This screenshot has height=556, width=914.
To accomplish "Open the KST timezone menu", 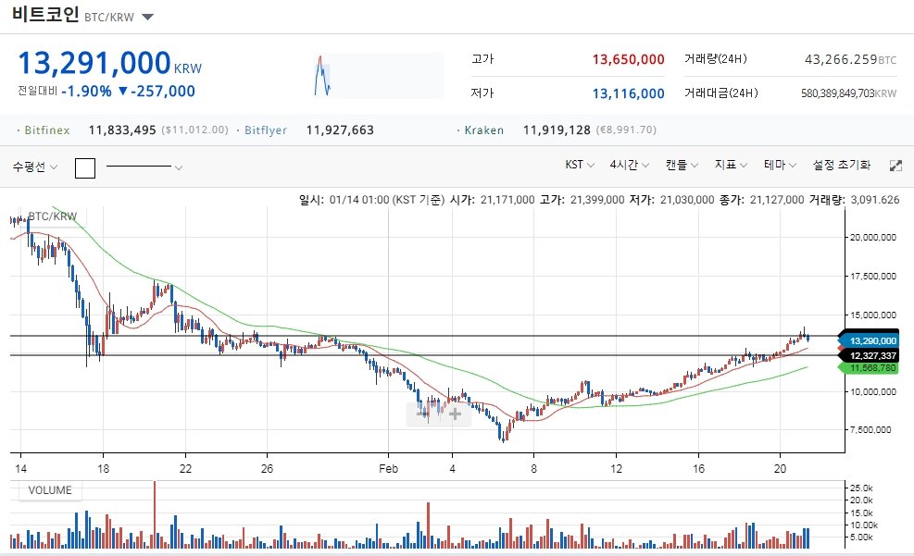I will (581, 166).
